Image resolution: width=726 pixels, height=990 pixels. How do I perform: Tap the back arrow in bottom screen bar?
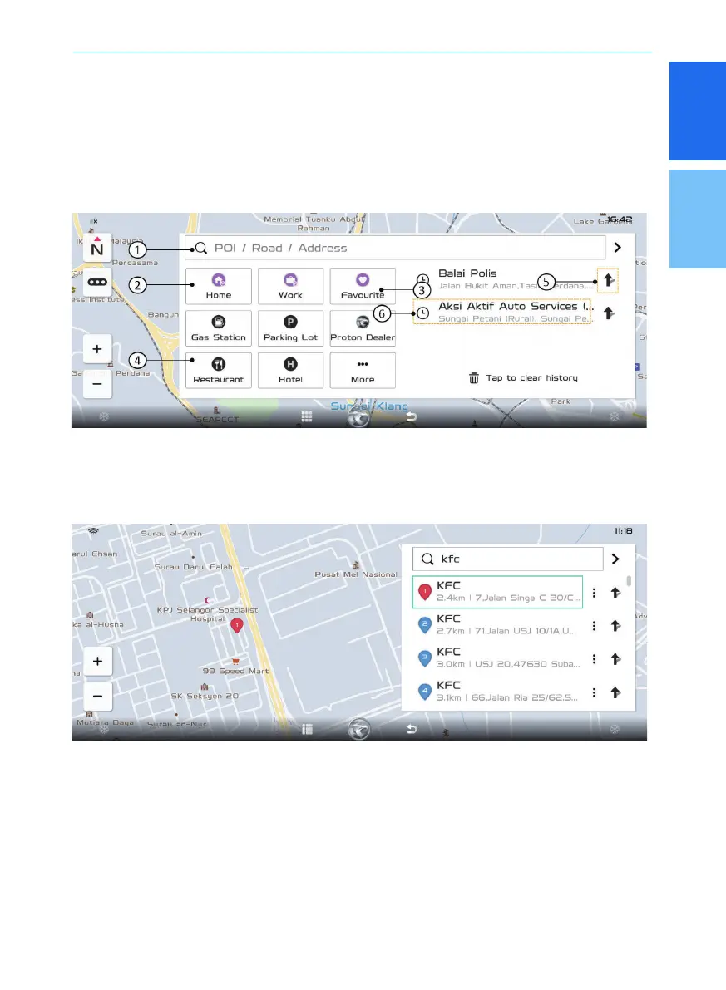tap(412, 729)
